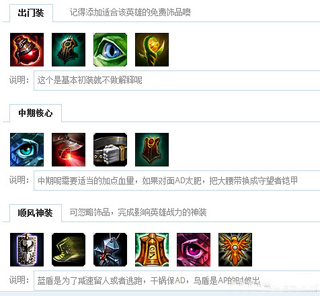Select the 顺风神装 tab

point(36,213)
